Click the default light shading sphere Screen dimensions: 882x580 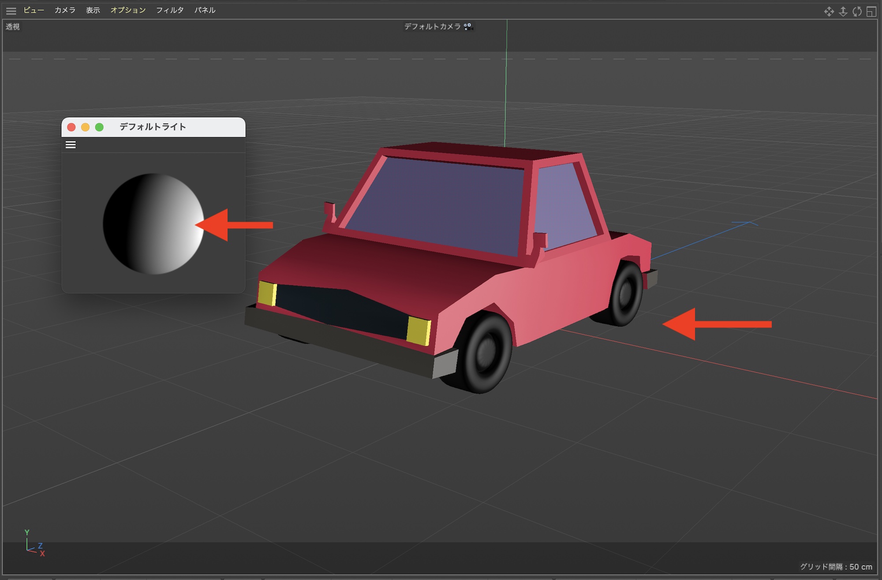point(153,224)
